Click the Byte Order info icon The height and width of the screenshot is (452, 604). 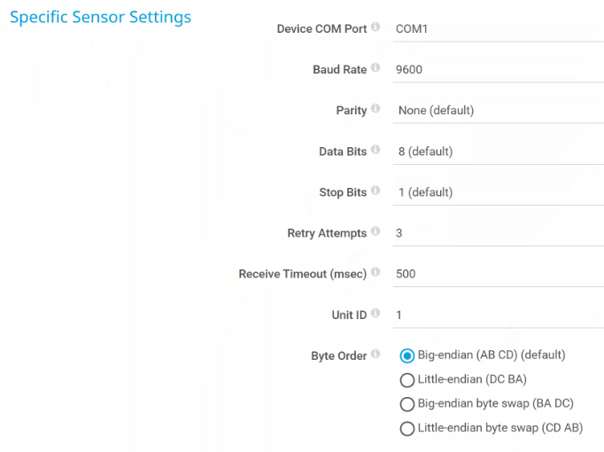[376, 355]
